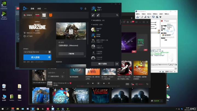Click the friends search field
Image resolution: width=197 pixels, height=111 pixels.
(110, 15)
